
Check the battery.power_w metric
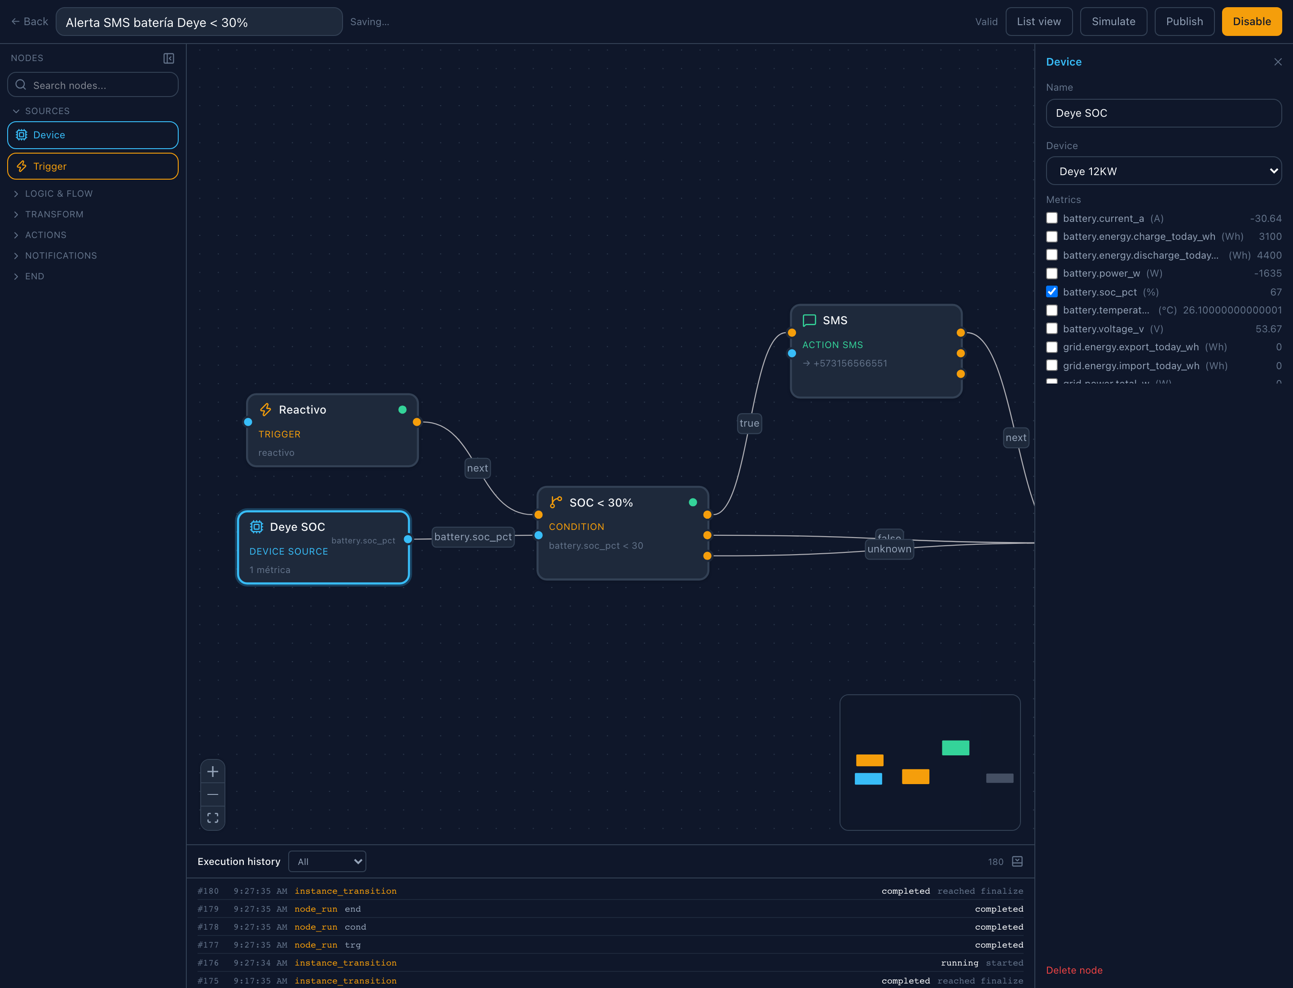pyautogui.click(x=1052, y=273)
